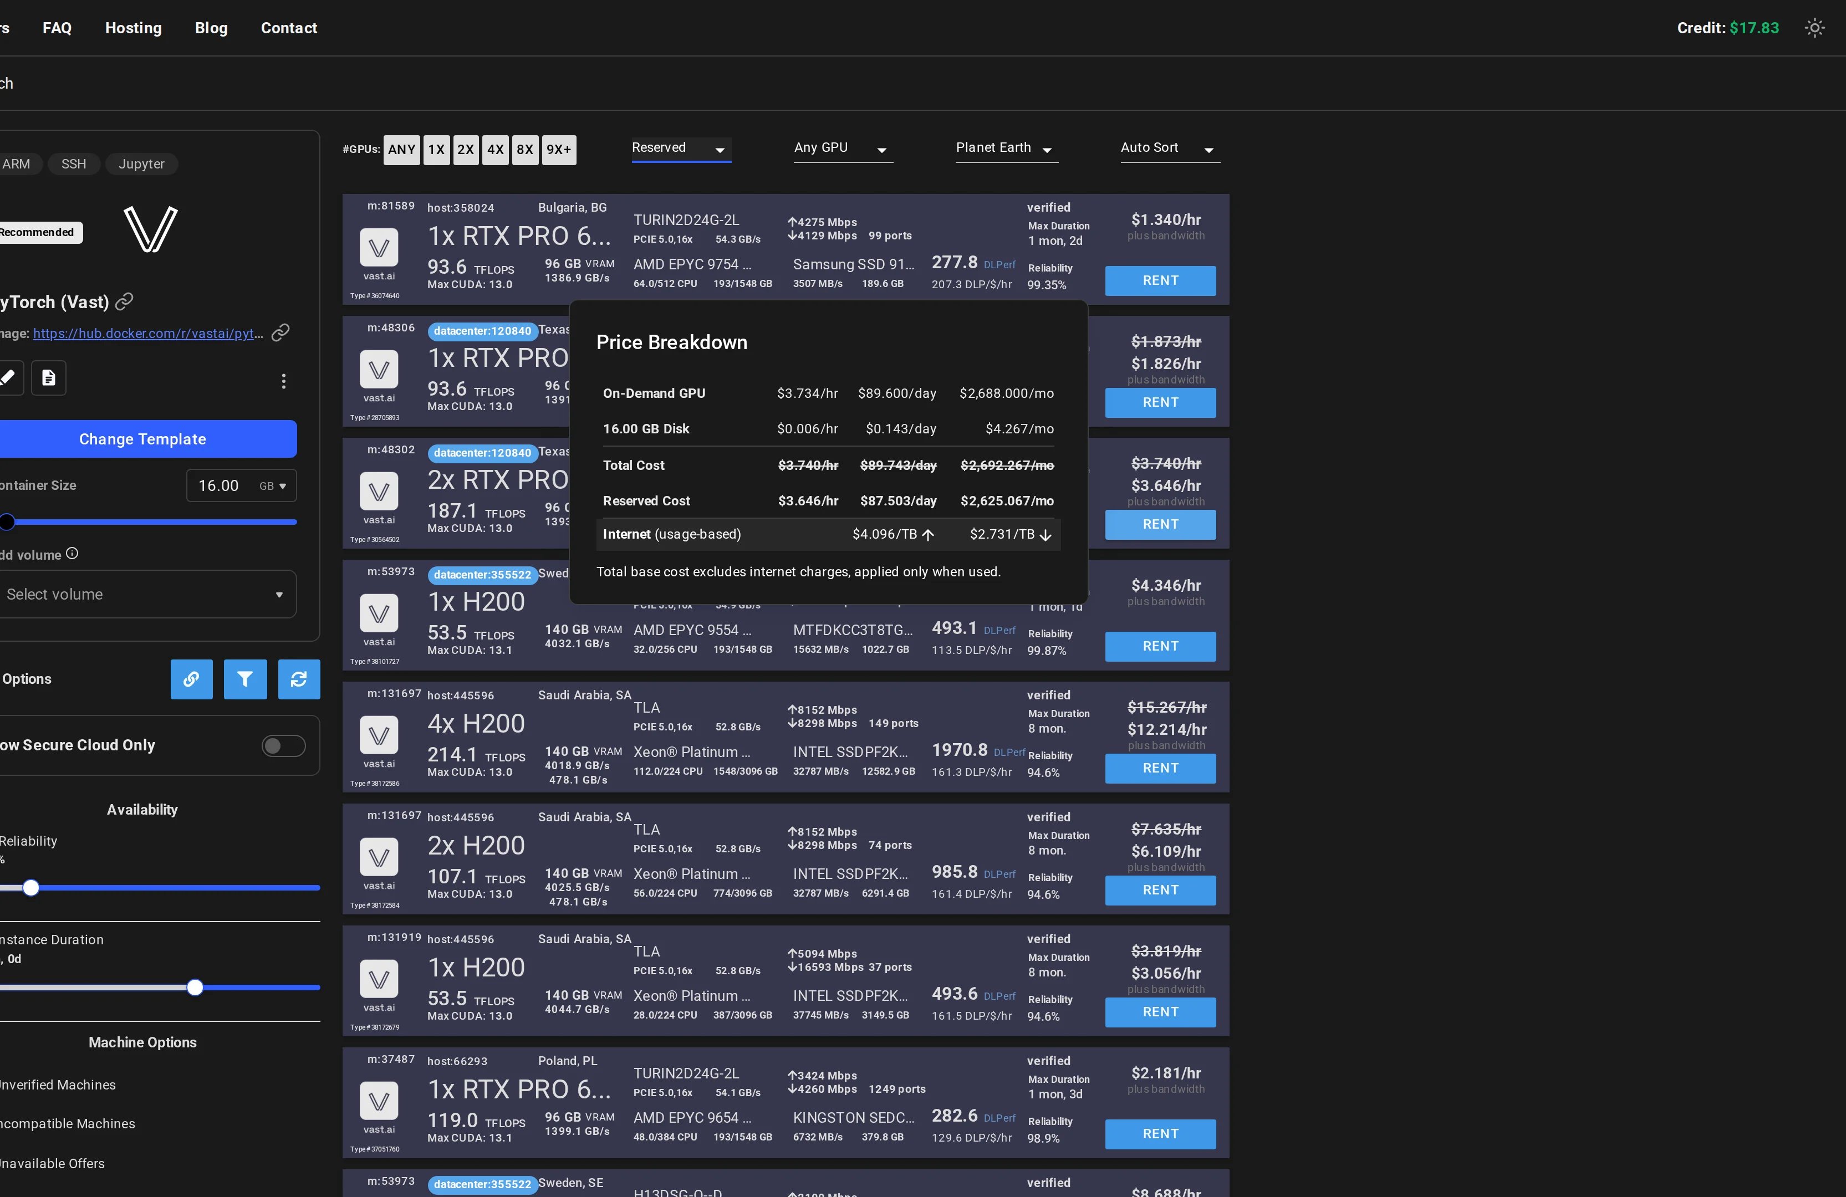Click the PyTorch (Vast) template title
Screen dimensions: 1846x1197
(x=54, y=301)
